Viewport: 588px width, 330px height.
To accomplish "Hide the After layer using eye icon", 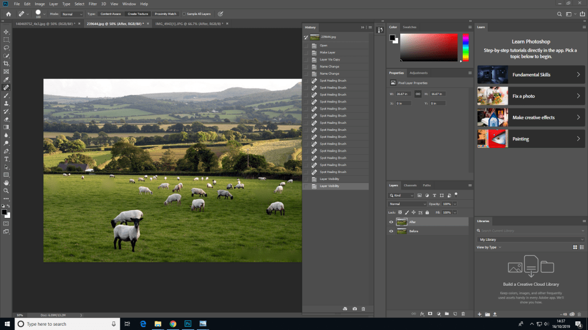I will (391, 222).
